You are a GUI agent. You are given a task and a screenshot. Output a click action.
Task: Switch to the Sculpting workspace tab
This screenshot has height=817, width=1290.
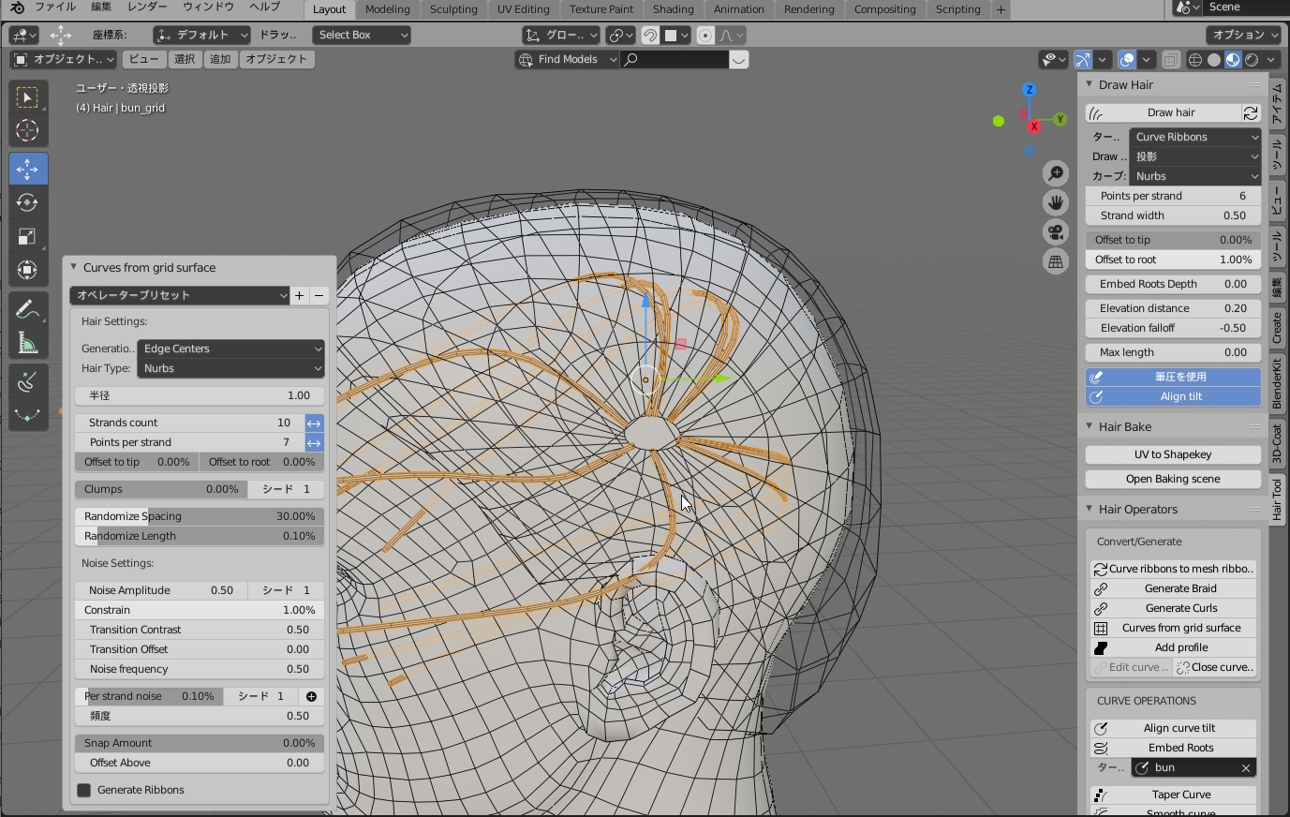(x=453, y=9)
